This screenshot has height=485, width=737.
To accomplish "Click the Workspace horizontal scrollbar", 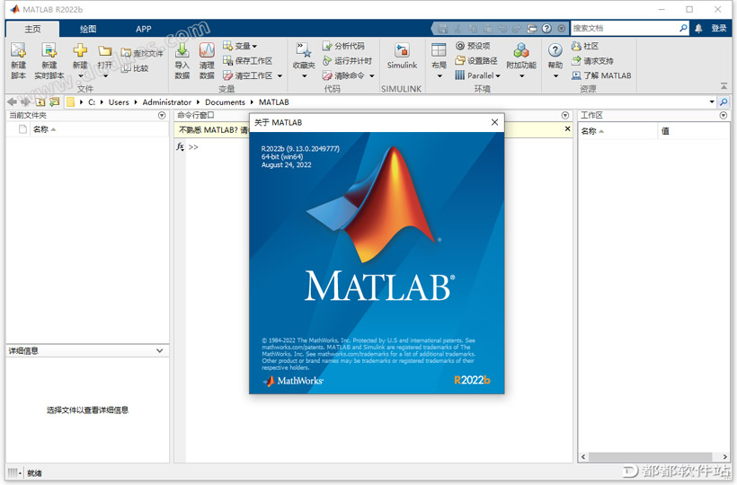I will 650,456.
